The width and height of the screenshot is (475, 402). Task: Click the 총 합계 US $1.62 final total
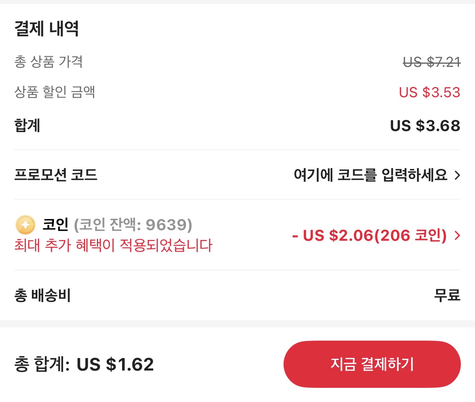[x=85, y=364]
